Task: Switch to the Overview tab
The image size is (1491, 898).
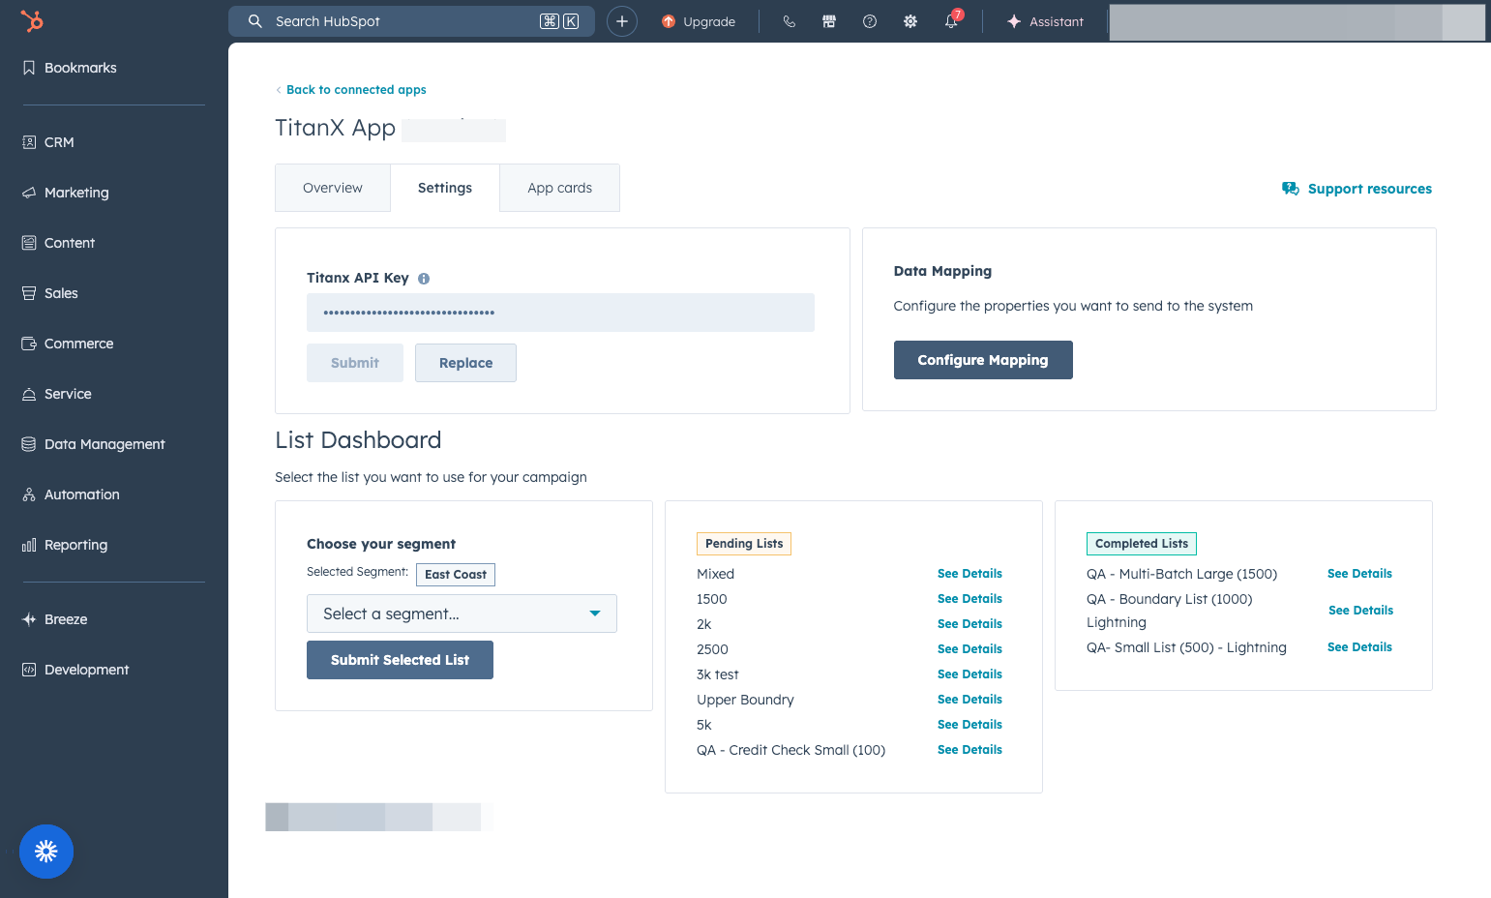Action: 333,188
